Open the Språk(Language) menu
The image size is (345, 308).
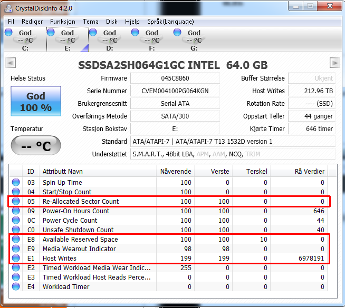click(x=170, y=22)
